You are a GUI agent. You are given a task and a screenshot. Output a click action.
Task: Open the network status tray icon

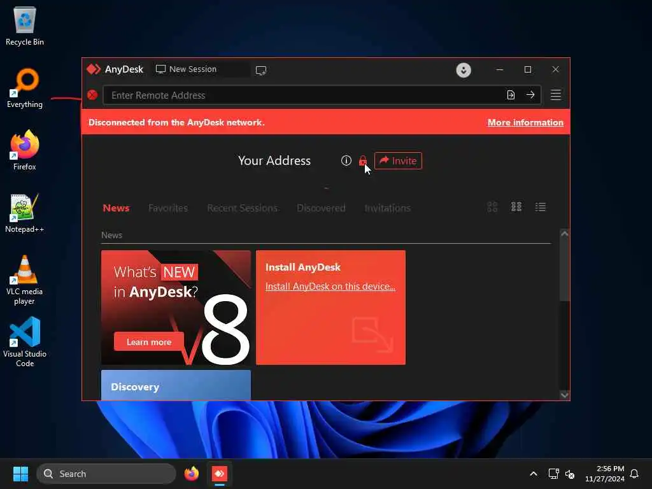(x=553, y=474)
